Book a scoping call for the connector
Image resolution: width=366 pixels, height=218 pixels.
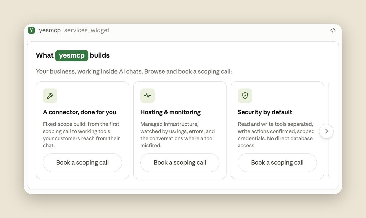pyautogui.click(x=82, y=163)
